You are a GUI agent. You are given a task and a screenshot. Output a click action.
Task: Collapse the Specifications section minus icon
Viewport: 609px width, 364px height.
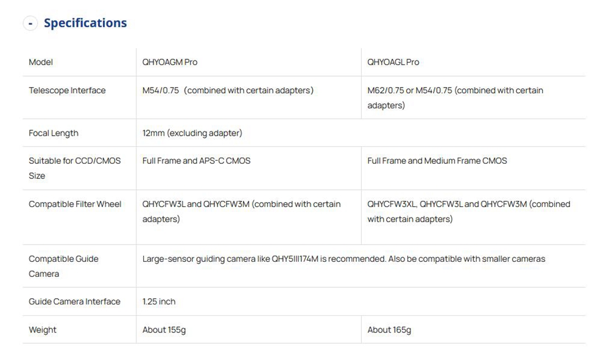tap(30, 23)
